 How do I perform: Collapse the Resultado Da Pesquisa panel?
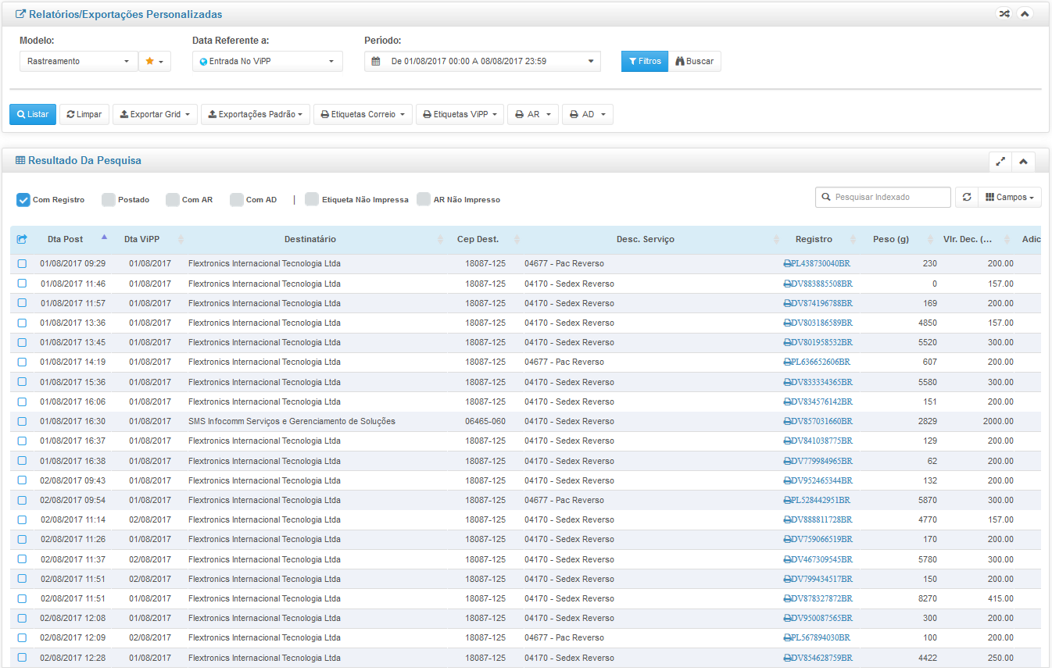coord(1022,161)
